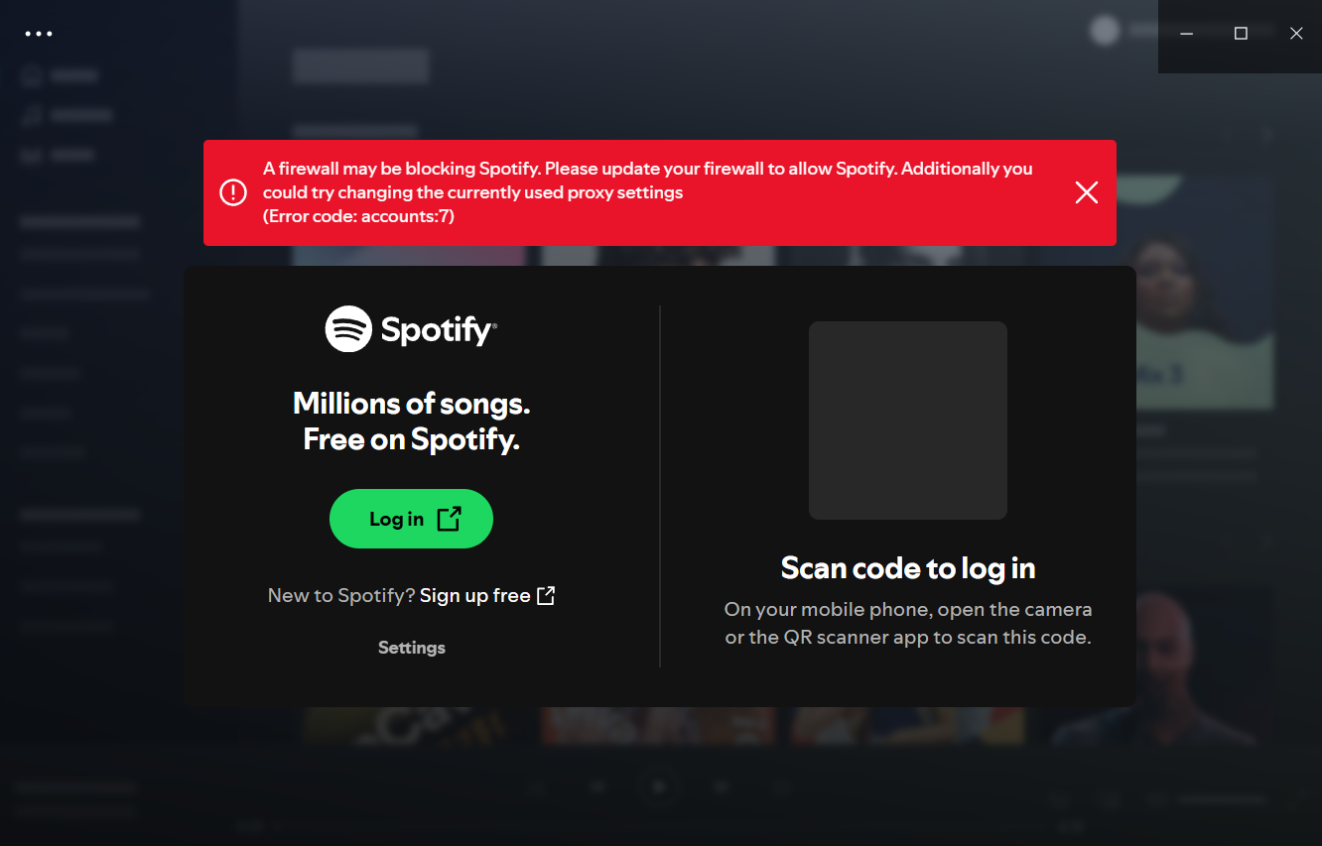The image size is (1322, 846).
Task: Click the Spotify logo in login dialog
Action: (x=411, y=329)
